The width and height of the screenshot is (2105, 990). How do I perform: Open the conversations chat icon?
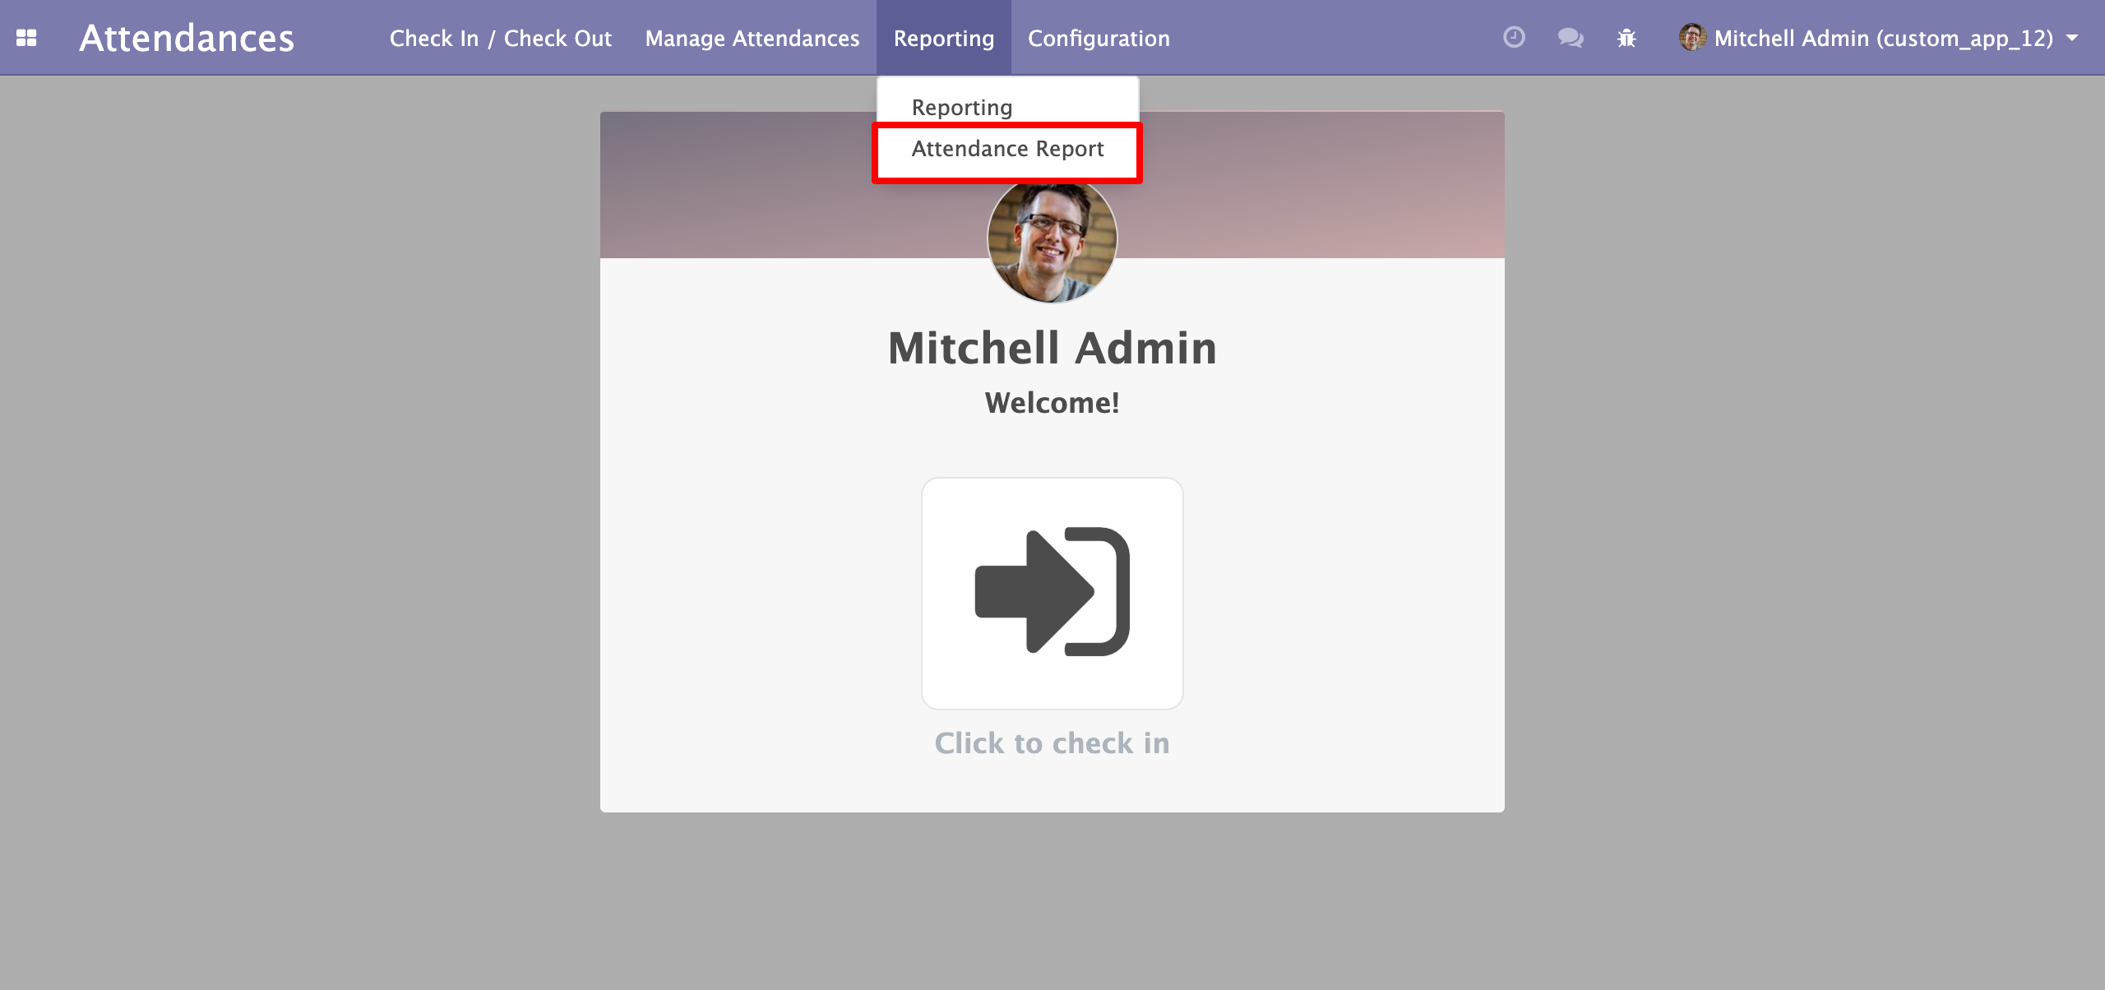point(1570,38)
